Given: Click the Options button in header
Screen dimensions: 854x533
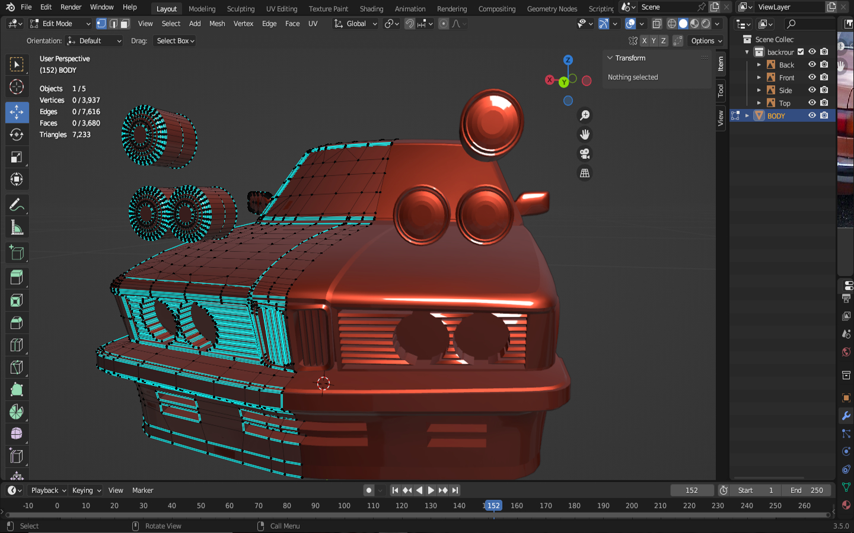Looking at the screenshot, I should coord(706,41).
